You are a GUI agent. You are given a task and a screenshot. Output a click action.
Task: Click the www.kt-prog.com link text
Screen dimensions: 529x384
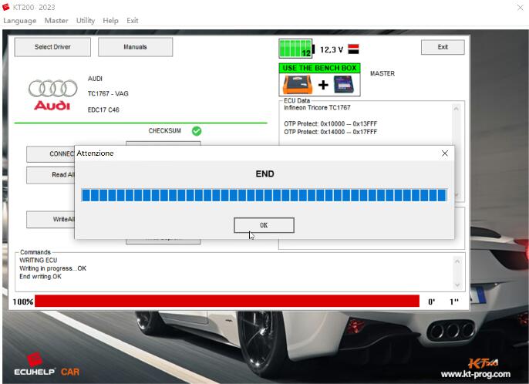475,374
